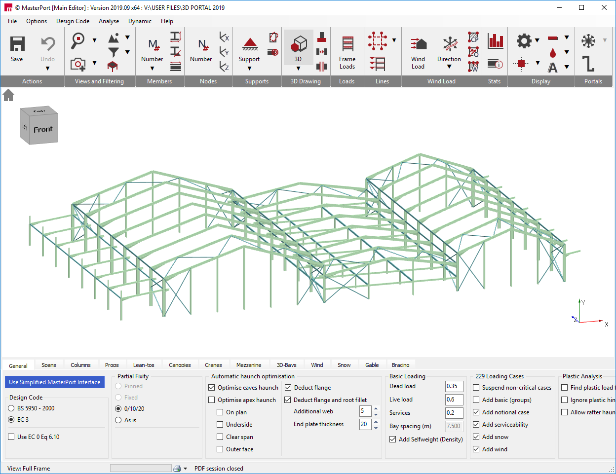Click the snowflake icon in Portals
Image resolution: width=616 pixels, height=474 pixels.
[x=588, y=41]
